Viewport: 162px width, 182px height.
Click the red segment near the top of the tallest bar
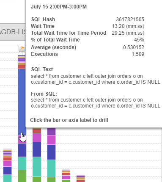(22, 67)
